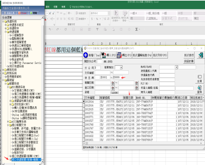Click the 批次邏輯檢查 (F4) button
Viewport: 205px width, 165px height.
[x=142, y=55]
